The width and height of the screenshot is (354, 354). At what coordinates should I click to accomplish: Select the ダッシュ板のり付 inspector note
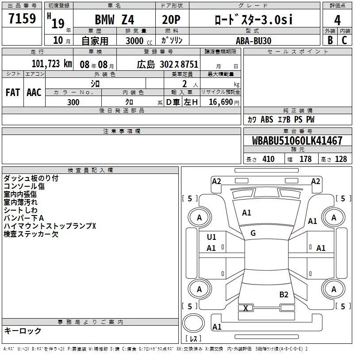coord(31,178)
